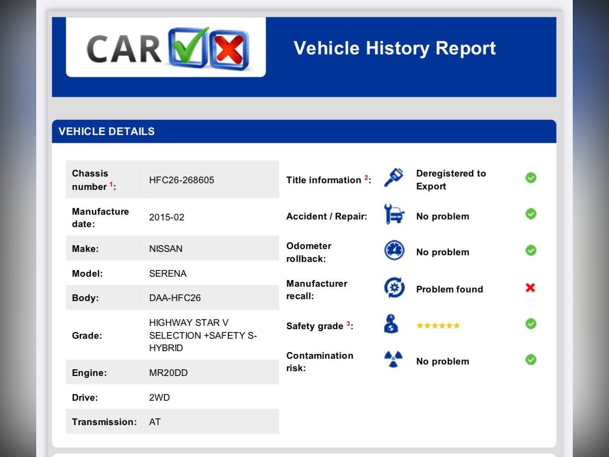Click green check next to Deregistered to Export
The height and width of the screenshot is (457, 609).
pyautogui.click(x=531, y=178)
